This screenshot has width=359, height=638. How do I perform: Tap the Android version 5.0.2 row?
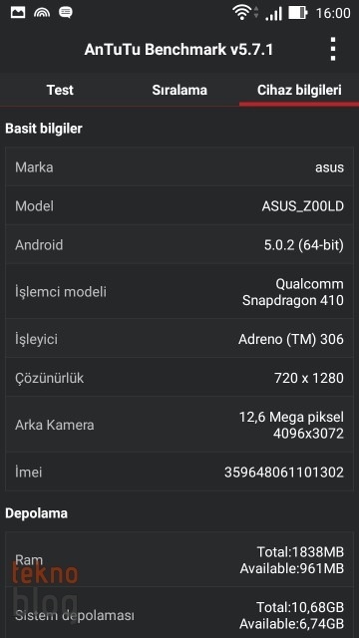(x=179, y=245)
